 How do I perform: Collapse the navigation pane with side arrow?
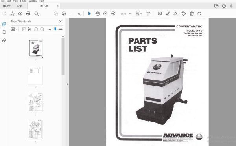pos(67,84)
